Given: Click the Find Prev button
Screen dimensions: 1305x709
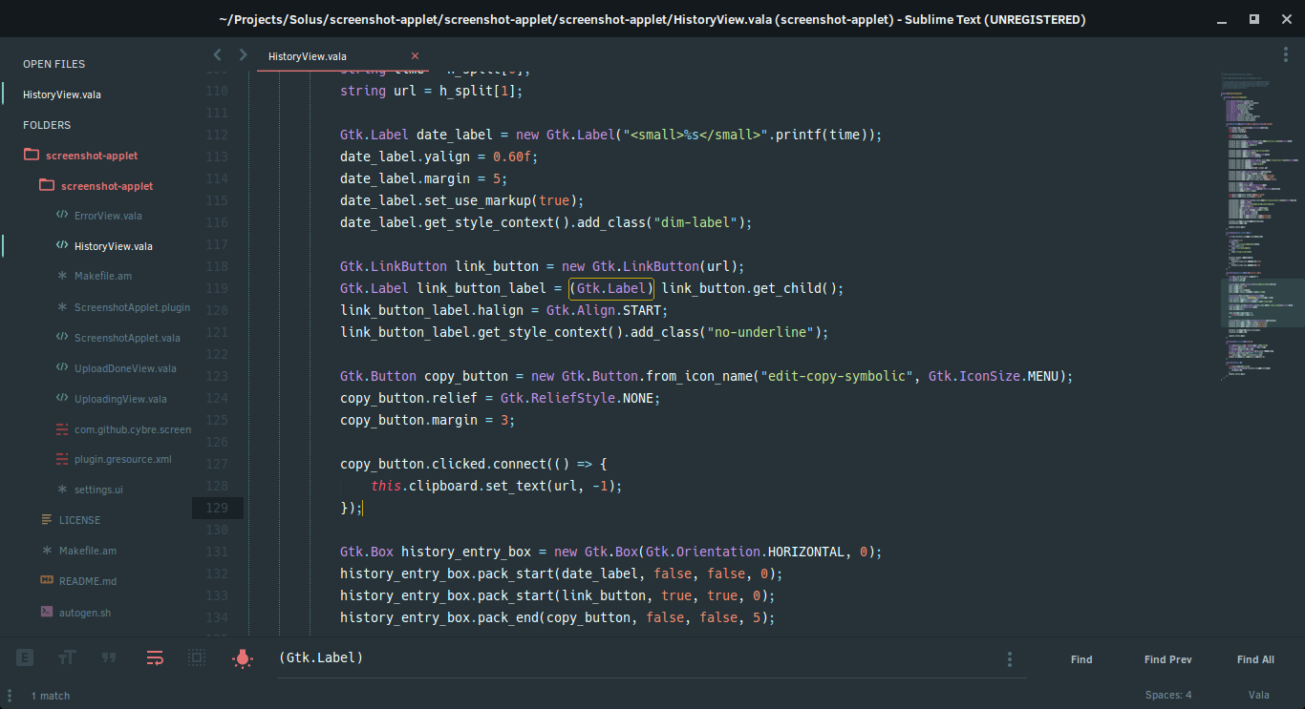Looking at the screenshot, I should [x=1167, y=659].
